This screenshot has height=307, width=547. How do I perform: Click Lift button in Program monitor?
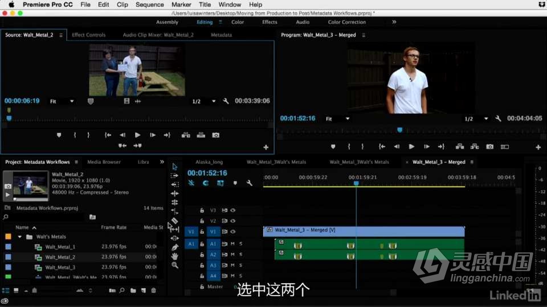pos(460,147)
